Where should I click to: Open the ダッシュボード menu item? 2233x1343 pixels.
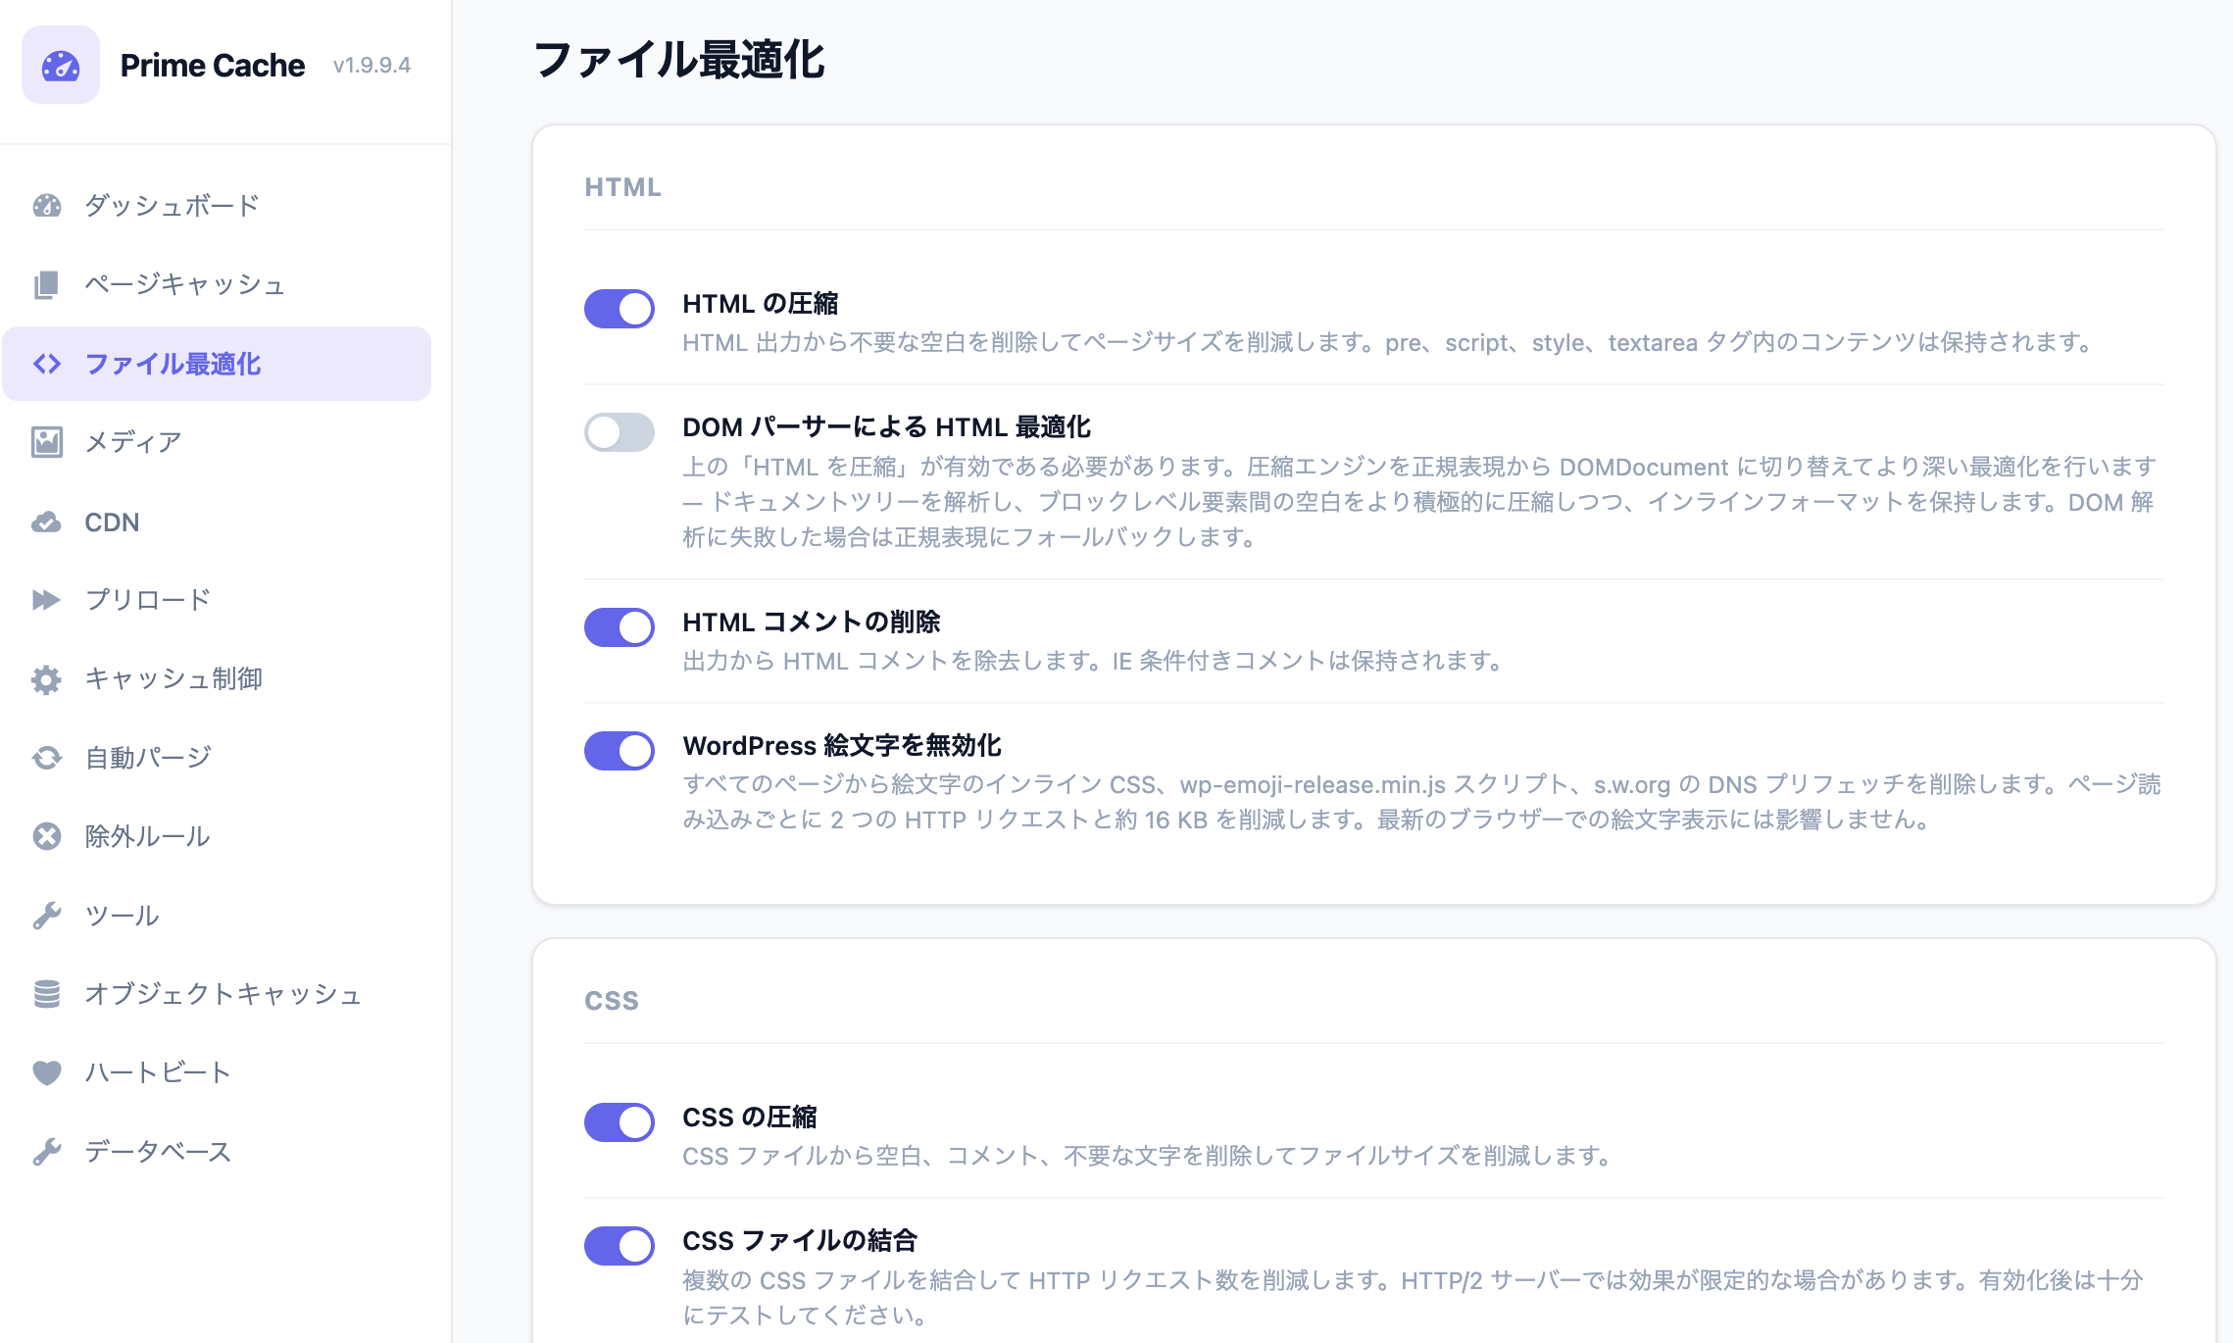click(x=217, y=206)
